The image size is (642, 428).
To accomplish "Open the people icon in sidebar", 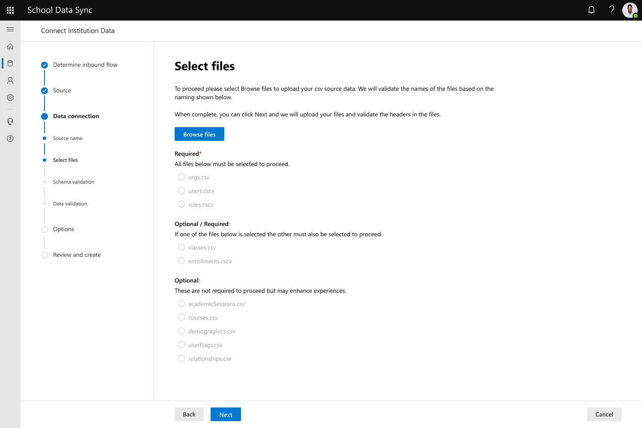I will pos(10,80).
